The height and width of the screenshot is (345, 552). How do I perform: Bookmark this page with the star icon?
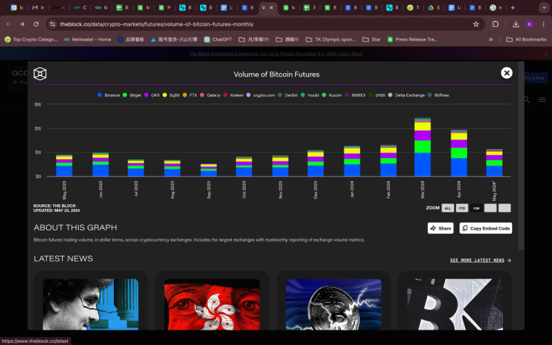[476, 23]
